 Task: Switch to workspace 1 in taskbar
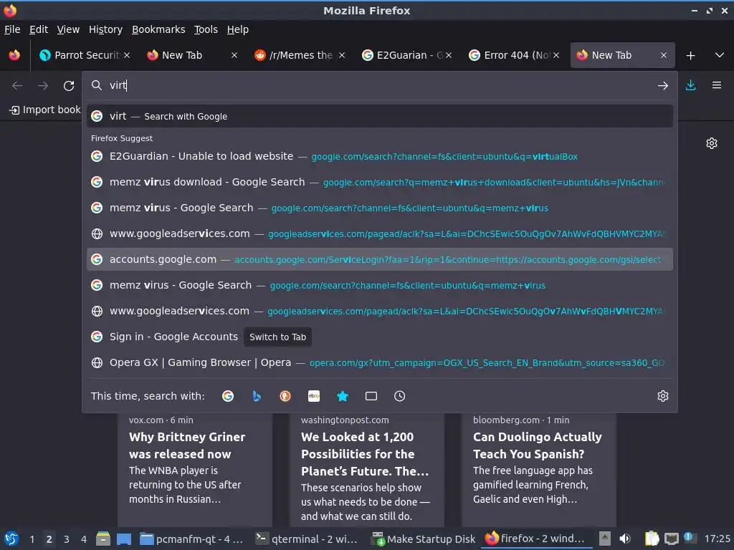[x=32, y=539]
